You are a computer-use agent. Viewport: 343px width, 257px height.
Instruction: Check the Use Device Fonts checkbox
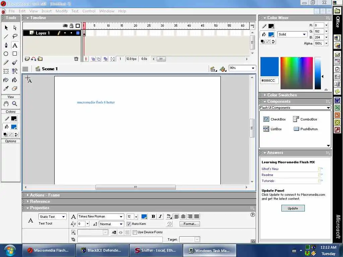click(x=135, y=232)
